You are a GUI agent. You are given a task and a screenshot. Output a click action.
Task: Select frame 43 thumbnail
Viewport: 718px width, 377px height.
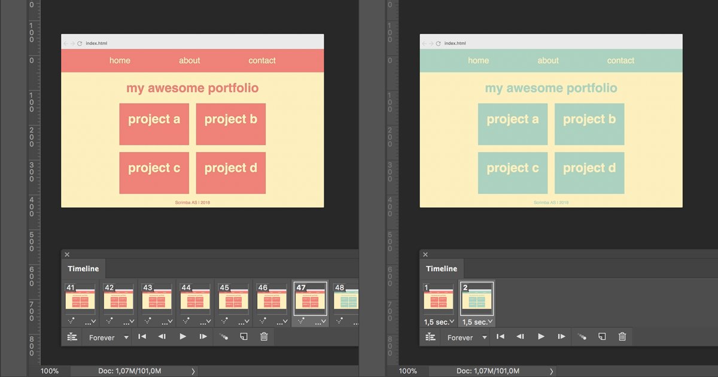157,298
